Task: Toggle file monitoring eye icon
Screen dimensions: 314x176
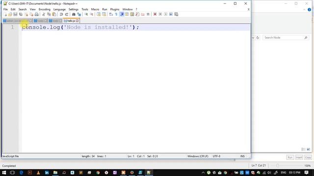Action: tap(148, 14)
